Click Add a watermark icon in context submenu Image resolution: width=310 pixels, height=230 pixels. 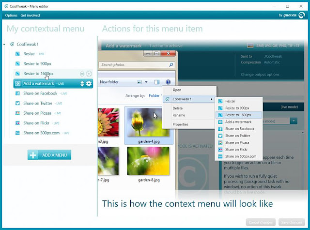pyautogui.click(x=220, y=122)
